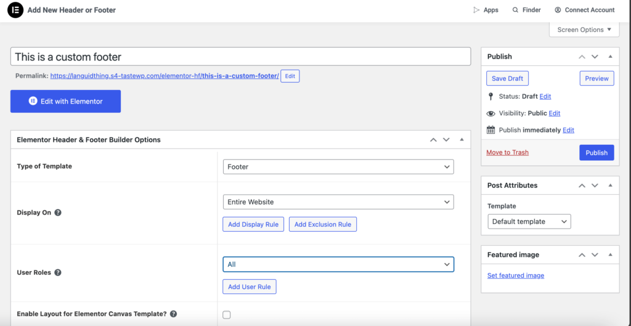Screen dimensions: 631x326
Task: Click the Status pin icon in Publish box
Action: pos(490,97)
